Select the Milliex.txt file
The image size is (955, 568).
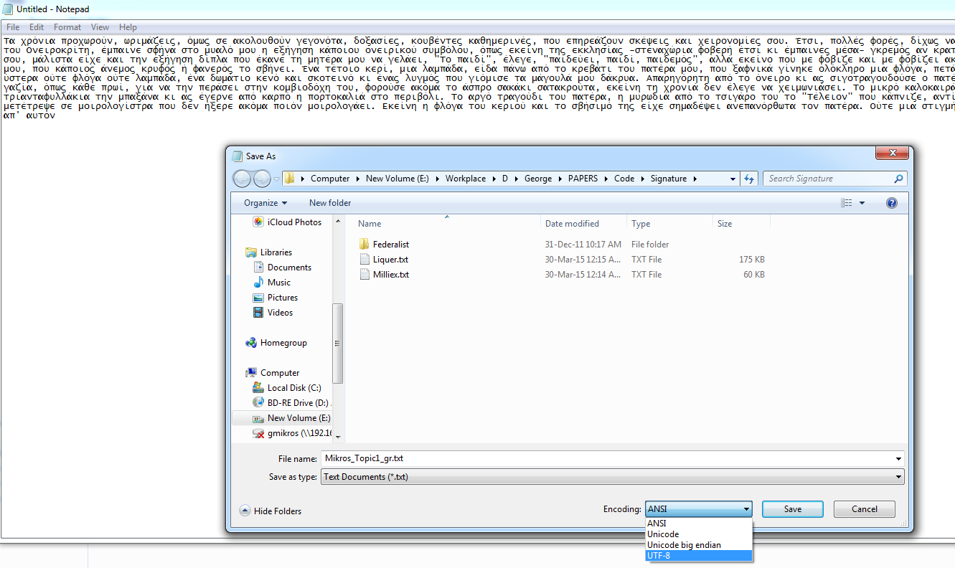391,275
